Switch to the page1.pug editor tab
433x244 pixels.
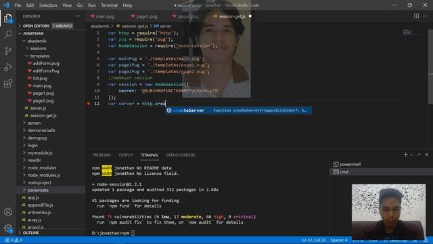147,16
